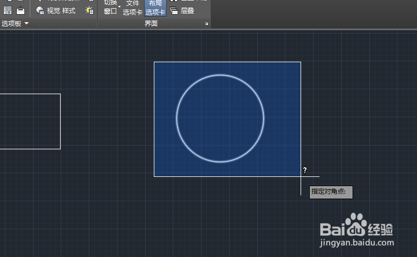Toggle the 文件选项卡 button
Screen dimensions: 417x257
click(133, 8)
